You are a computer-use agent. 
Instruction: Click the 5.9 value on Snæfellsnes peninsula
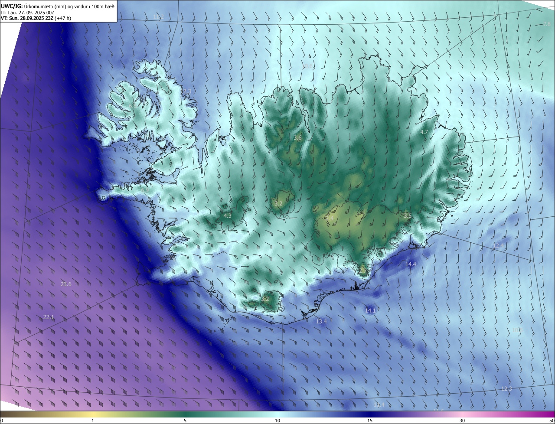[x=144, y=190]
